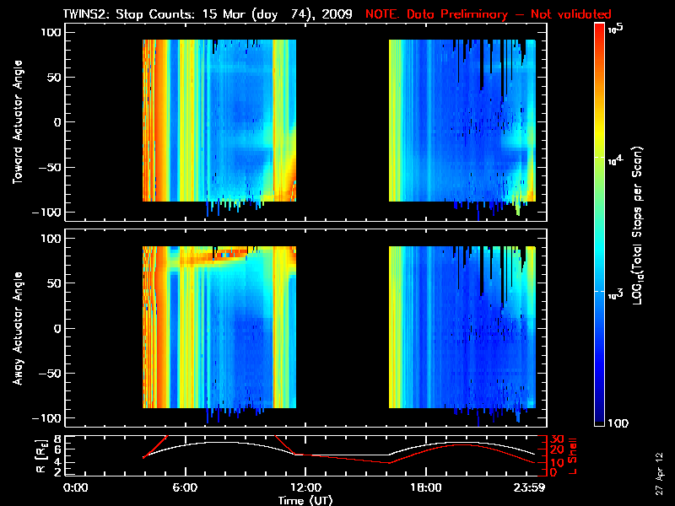Click the '100' label at the colorbar bottom
Viewport: 675px width, 506px height.
coord(618,423)
